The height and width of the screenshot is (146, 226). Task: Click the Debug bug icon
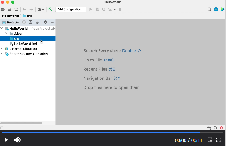coord(97,10)
